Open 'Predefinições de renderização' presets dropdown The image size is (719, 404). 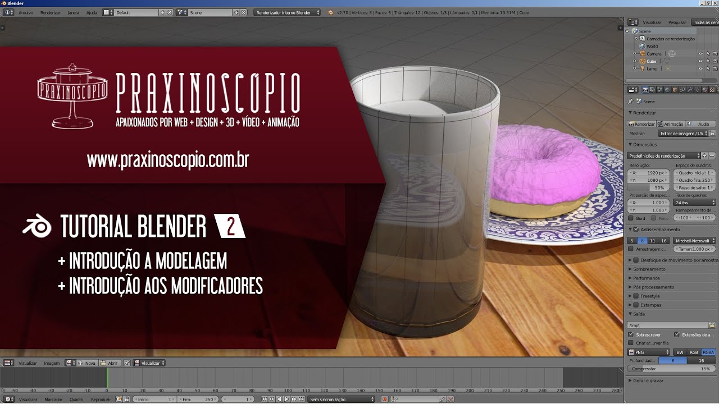(x=665, y=155)
